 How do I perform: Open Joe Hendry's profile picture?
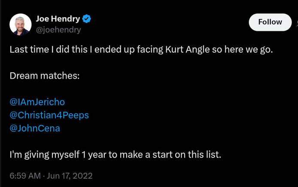coord(21,24)
